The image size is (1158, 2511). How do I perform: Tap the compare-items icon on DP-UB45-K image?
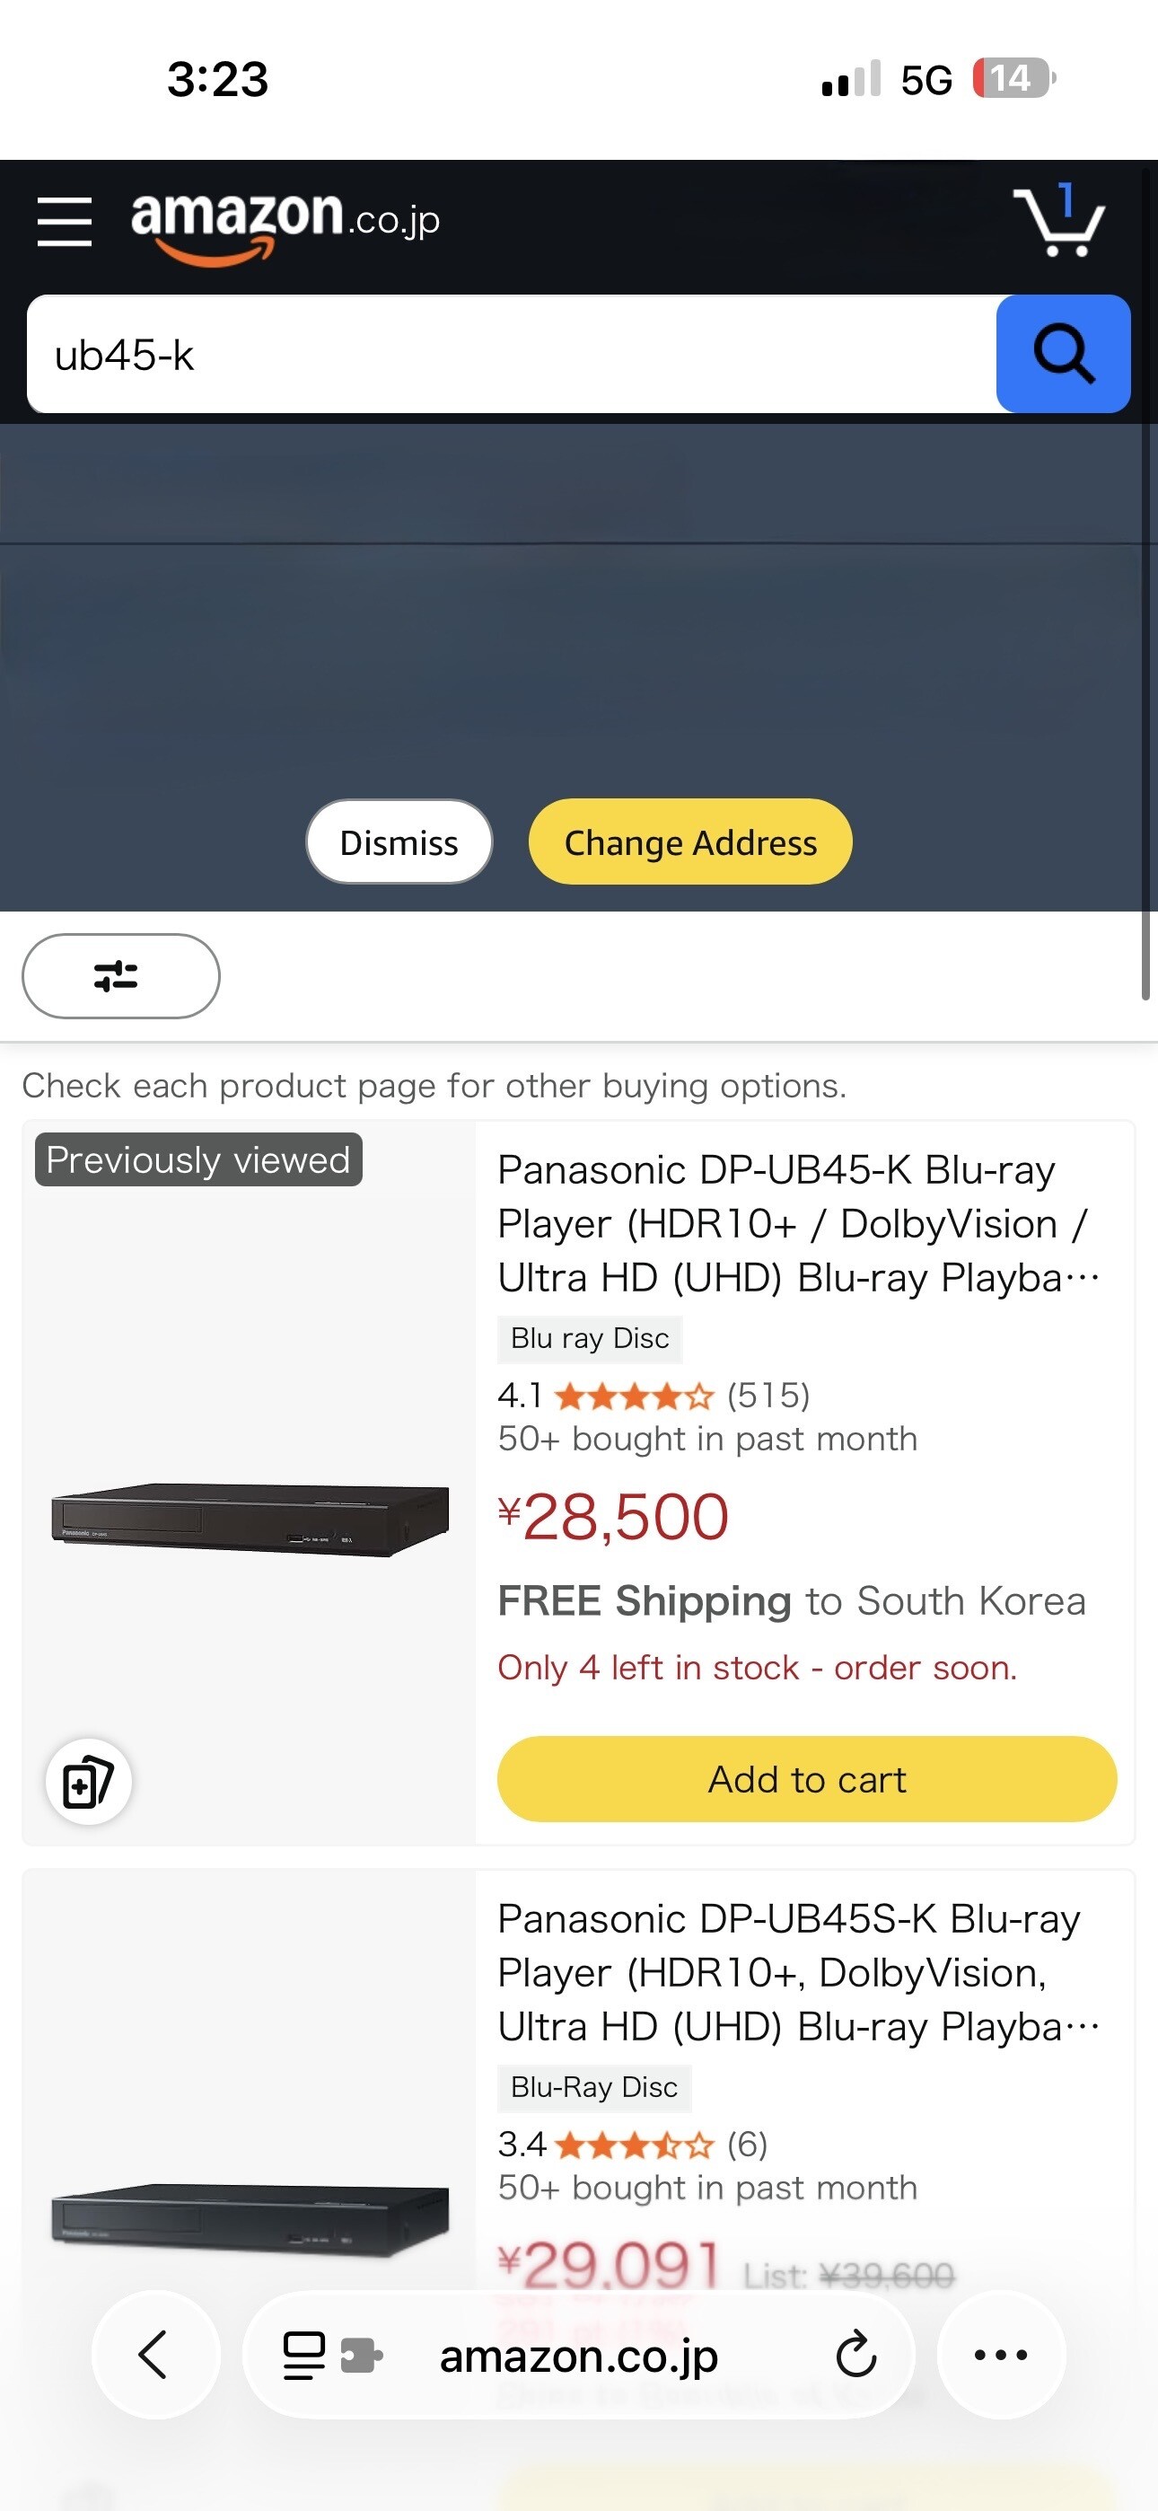(x=88, y=1781)
